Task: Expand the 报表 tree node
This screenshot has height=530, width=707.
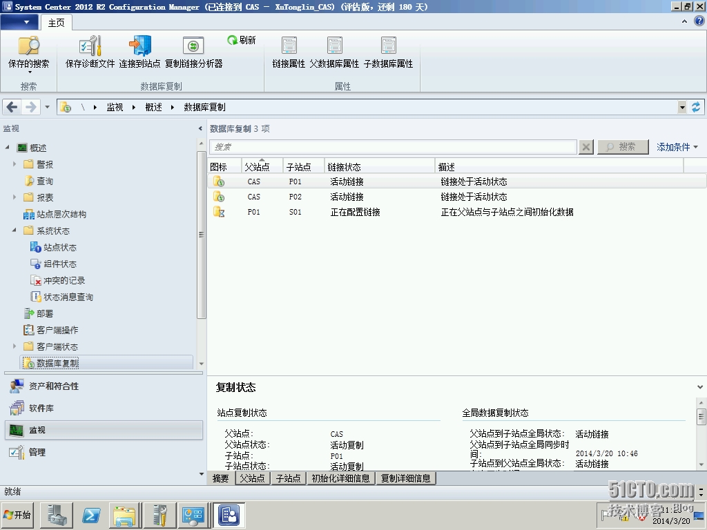Action: 14,197
